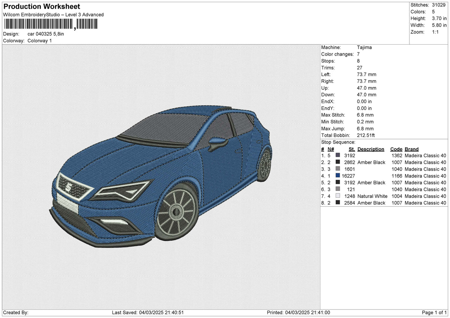450x318 pixels.
Task: Click stitch count 16227
Action: [348, 176]
